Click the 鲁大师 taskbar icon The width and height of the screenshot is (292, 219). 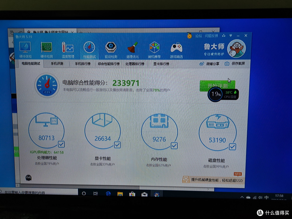[157, 195]
